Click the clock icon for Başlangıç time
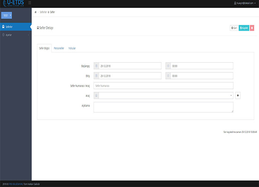This screenshot has height=187, width=259. point(168,66)
